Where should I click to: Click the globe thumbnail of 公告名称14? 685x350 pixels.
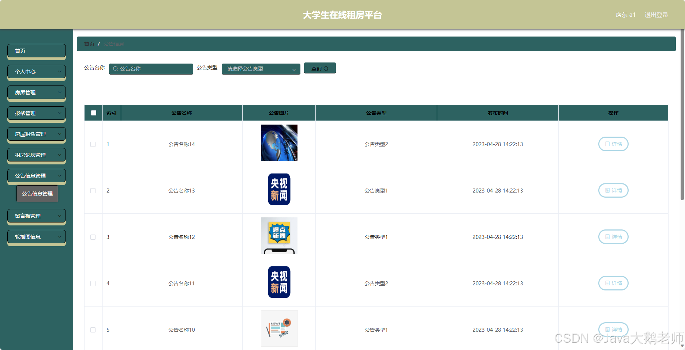point(279,143)
